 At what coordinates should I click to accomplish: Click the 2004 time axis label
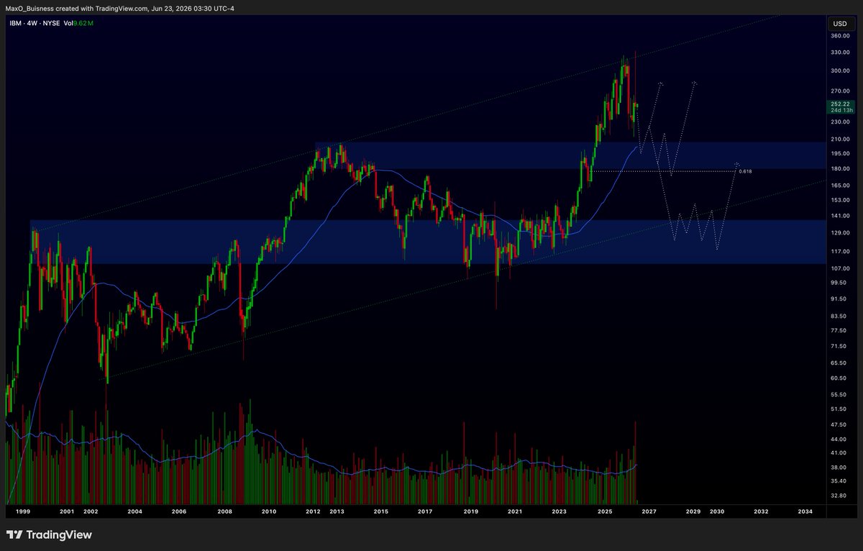pos(134,511)
